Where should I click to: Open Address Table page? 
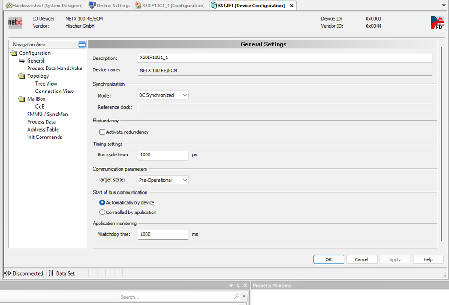(43, 130)
